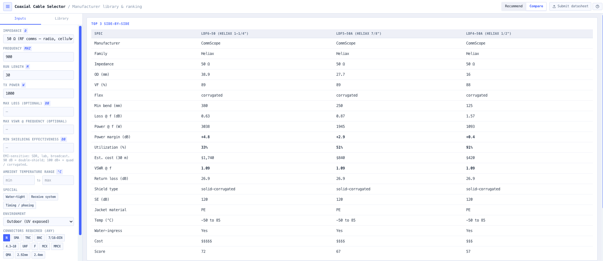The width and height of the screenshot is (603, 261).
Task: Open the Inputs tab
Action: 20,19
